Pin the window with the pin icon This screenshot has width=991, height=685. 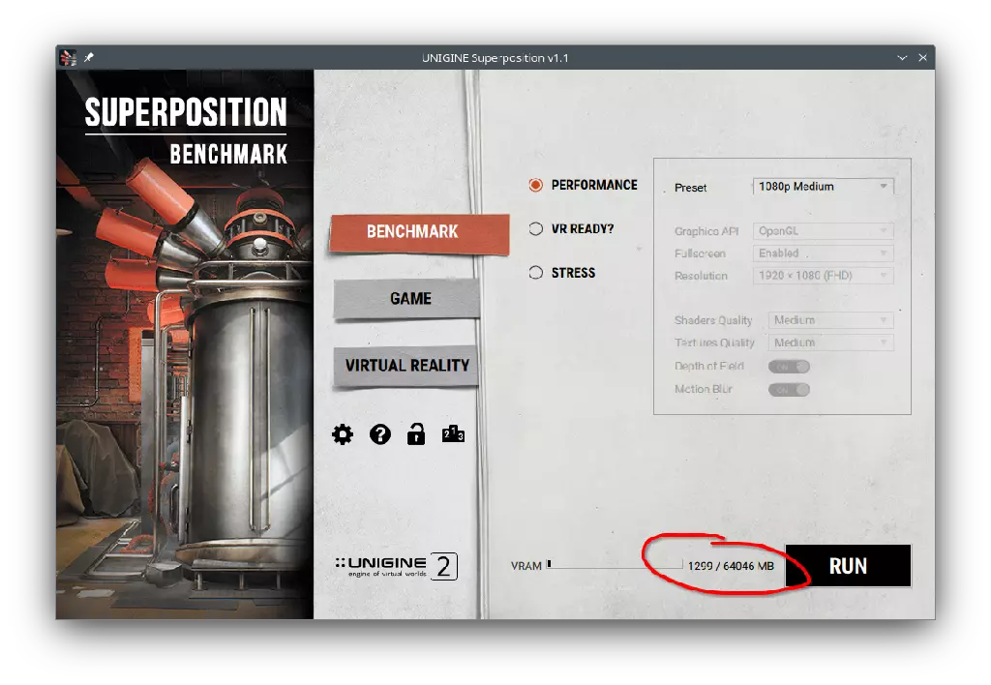[89, 57]
